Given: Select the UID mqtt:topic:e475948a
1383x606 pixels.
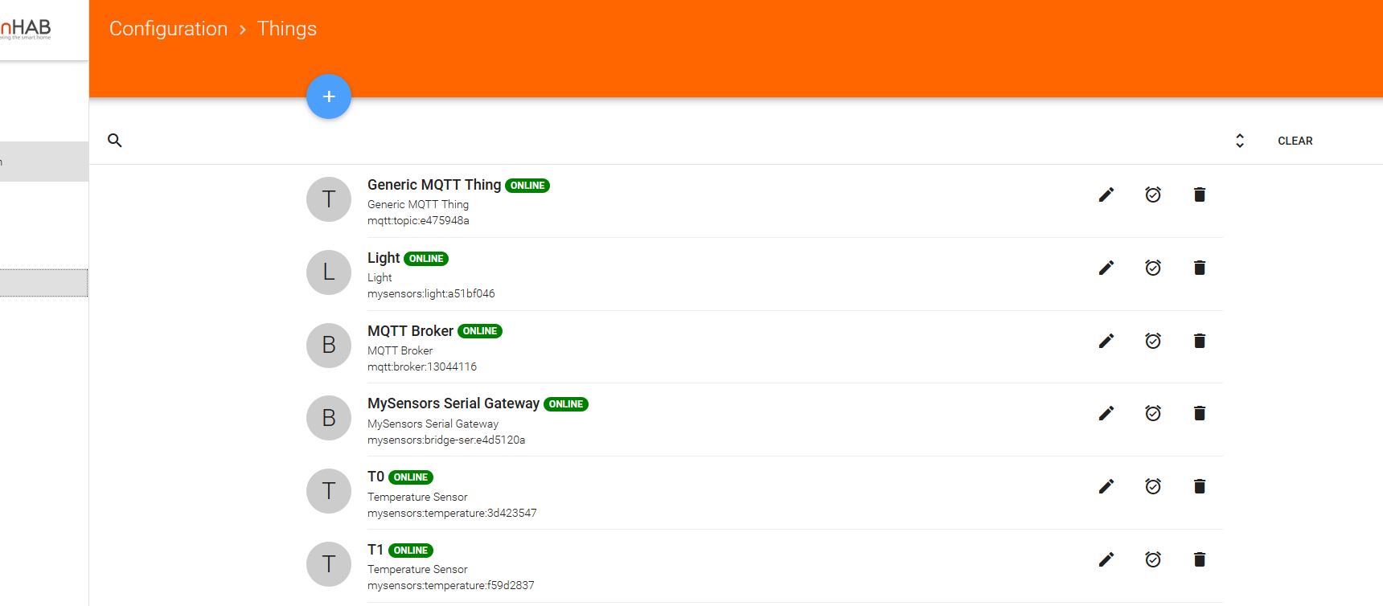Looking at the screenshot, I should 418,220.
